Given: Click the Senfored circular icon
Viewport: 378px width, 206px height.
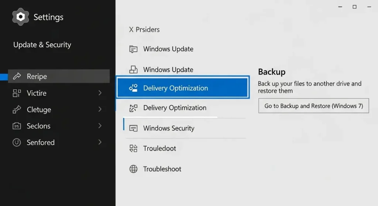Looking at the screenshot, I should click(x=17, y=143).
